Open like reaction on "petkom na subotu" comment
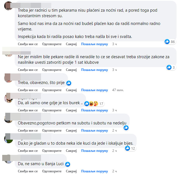Viewport: 184px width, 174px height. coord(126,128)
